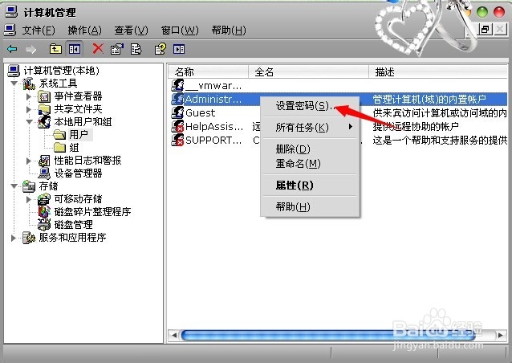Viewport: 512px width, 363px height.
Task: Choose 重命名(M) from context menu
Action: [311, 164]
